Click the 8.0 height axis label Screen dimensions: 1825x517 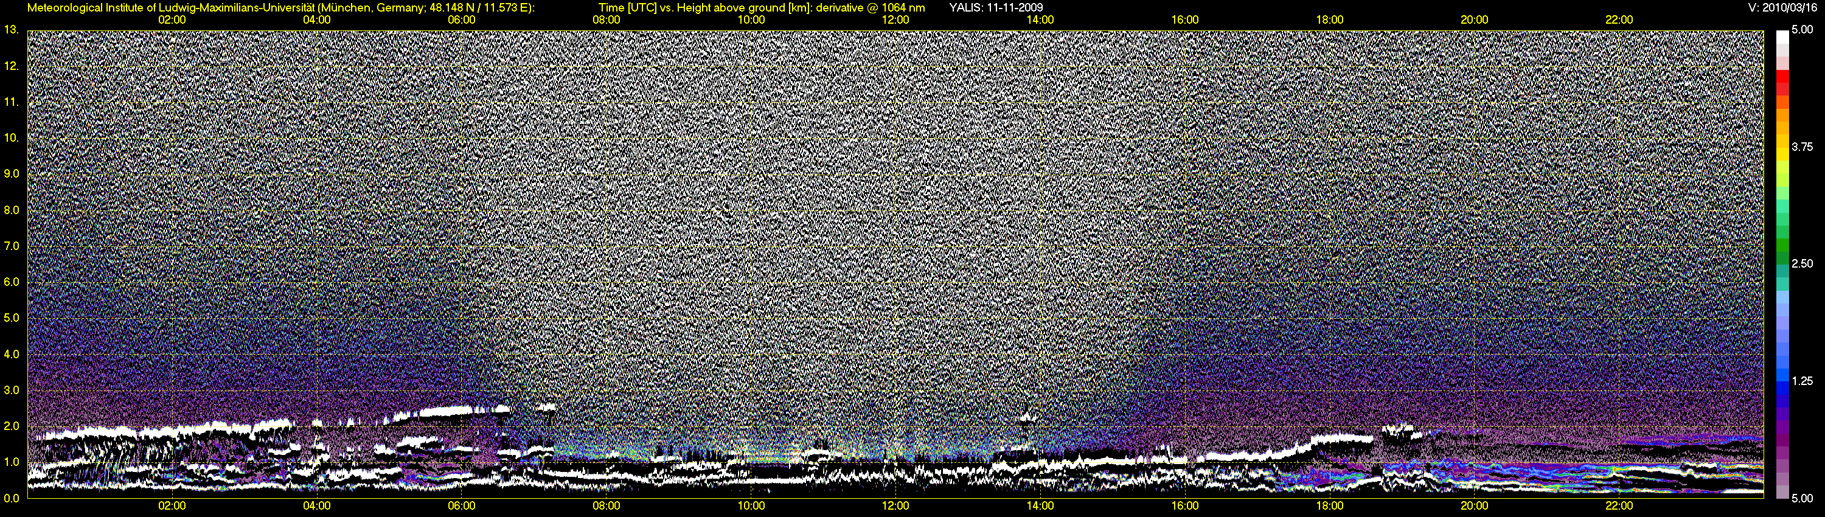(10, 210)
